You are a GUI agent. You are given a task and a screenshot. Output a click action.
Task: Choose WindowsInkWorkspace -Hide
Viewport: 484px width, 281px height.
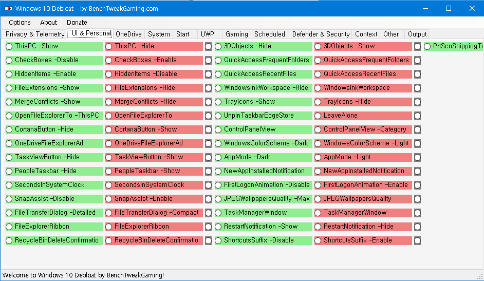click(263, 88)
